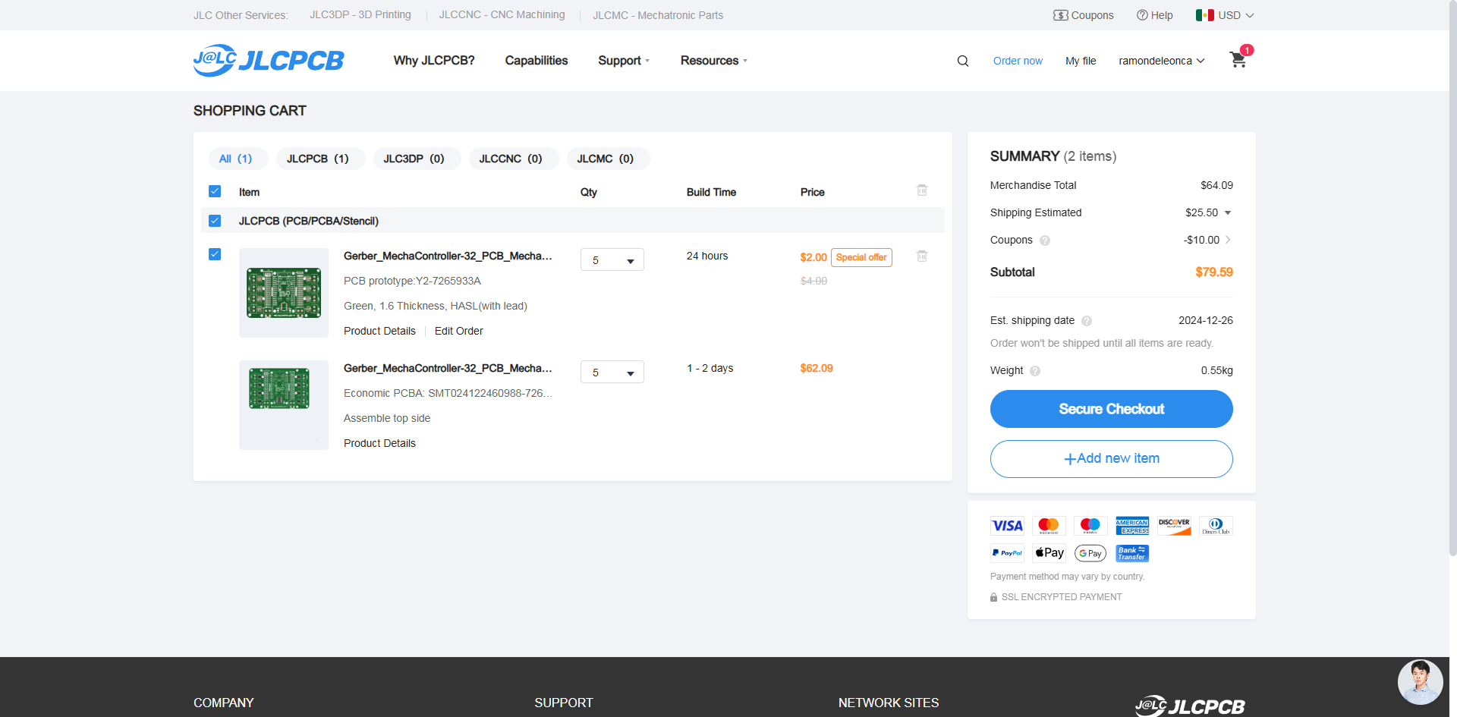Click the Economic PCBA board thumbnail
Screen dimensions: 1457x717
(284, 405)
